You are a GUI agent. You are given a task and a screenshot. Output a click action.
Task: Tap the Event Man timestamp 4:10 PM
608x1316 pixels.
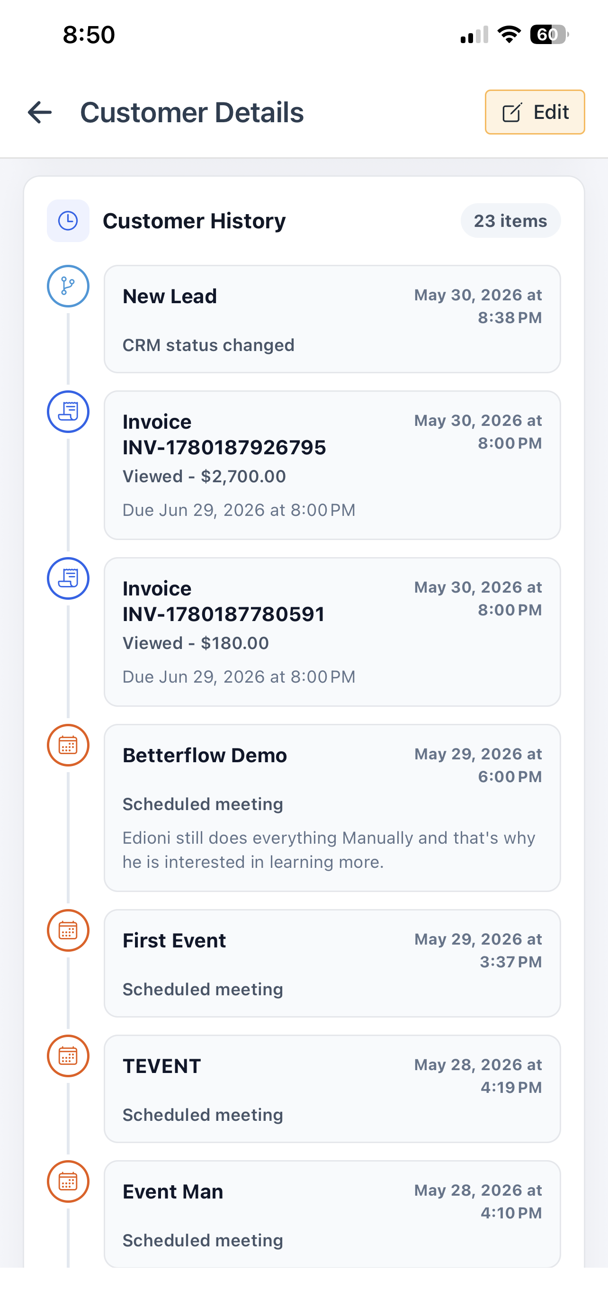point(478,1201)
